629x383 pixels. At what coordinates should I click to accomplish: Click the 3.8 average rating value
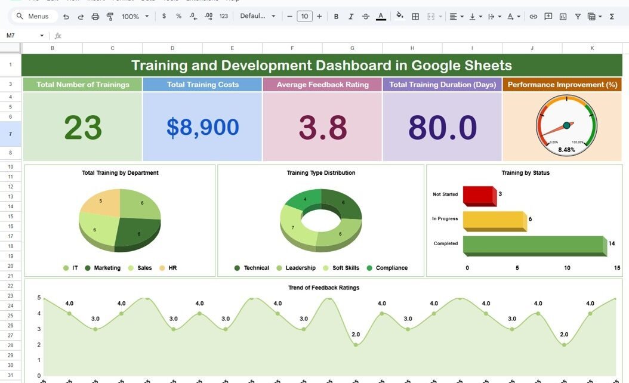(322, 126)
